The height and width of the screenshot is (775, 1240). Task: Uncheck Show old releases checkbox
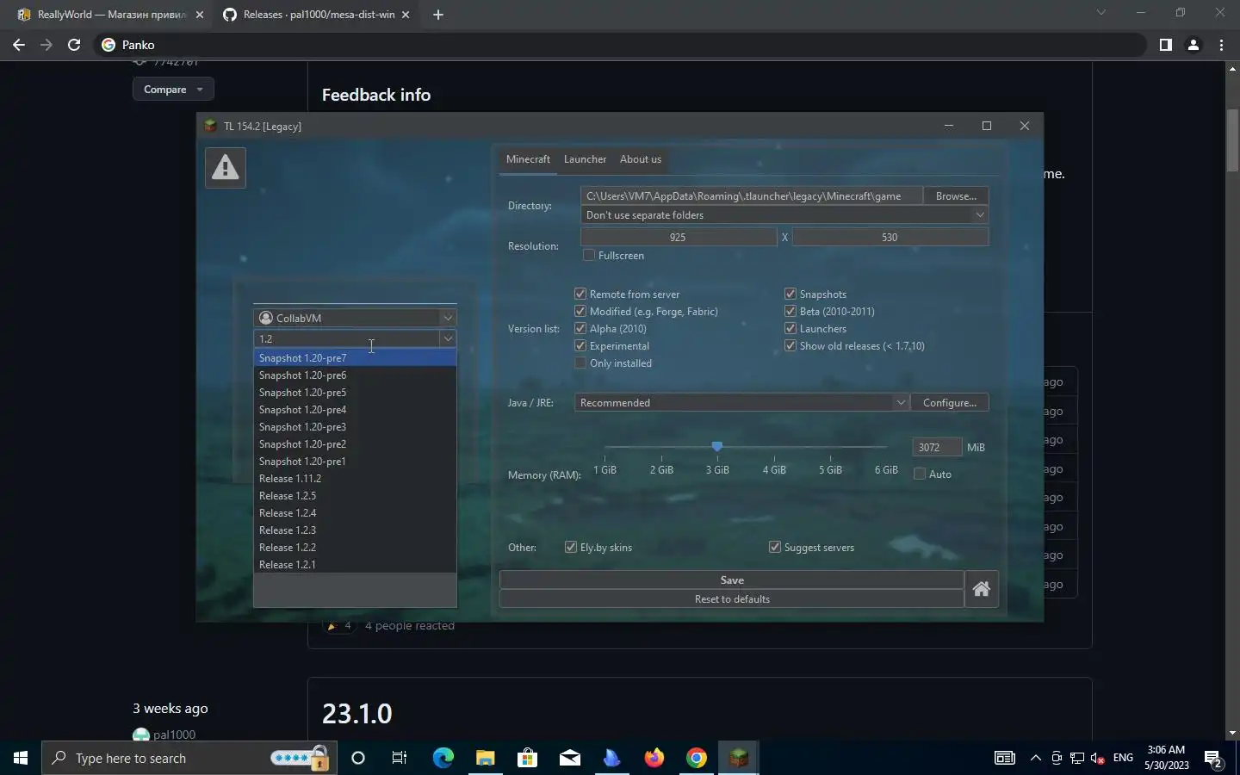[790, 346]
